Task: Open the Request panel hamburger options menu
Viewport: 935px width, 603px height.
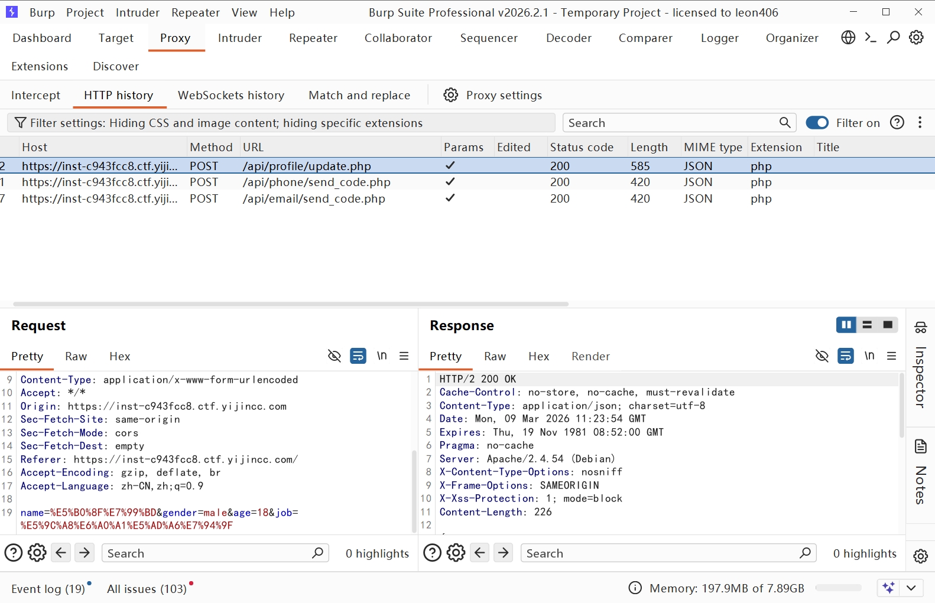Action: click(x=404, y=356)
